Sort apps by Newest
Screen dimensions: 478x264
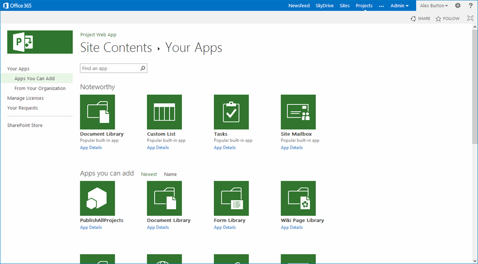(x=149, y=174)
